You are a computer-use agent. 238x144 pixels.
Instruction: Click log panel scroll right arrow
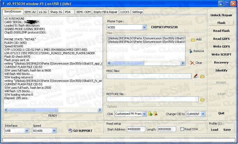click(100, 110)
